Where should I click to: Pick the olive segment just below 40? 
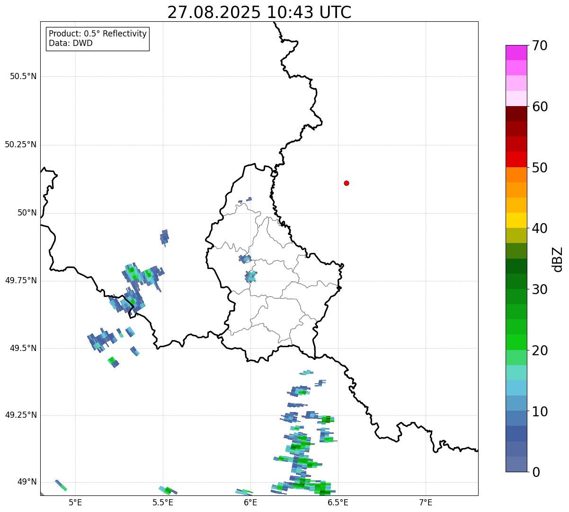(516, 235)
